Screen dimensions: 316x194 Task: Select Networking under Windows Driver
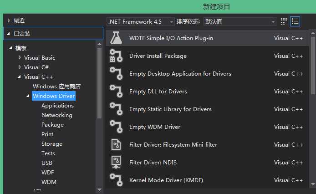click(x=57, y=115)
